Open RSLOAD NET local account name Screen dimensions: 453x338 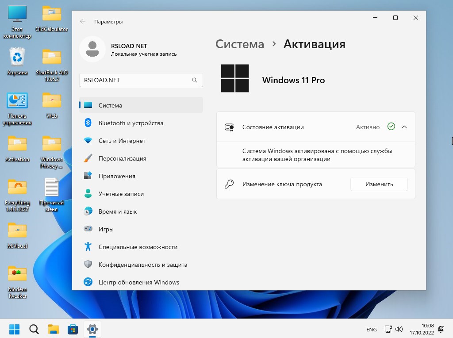129,46
